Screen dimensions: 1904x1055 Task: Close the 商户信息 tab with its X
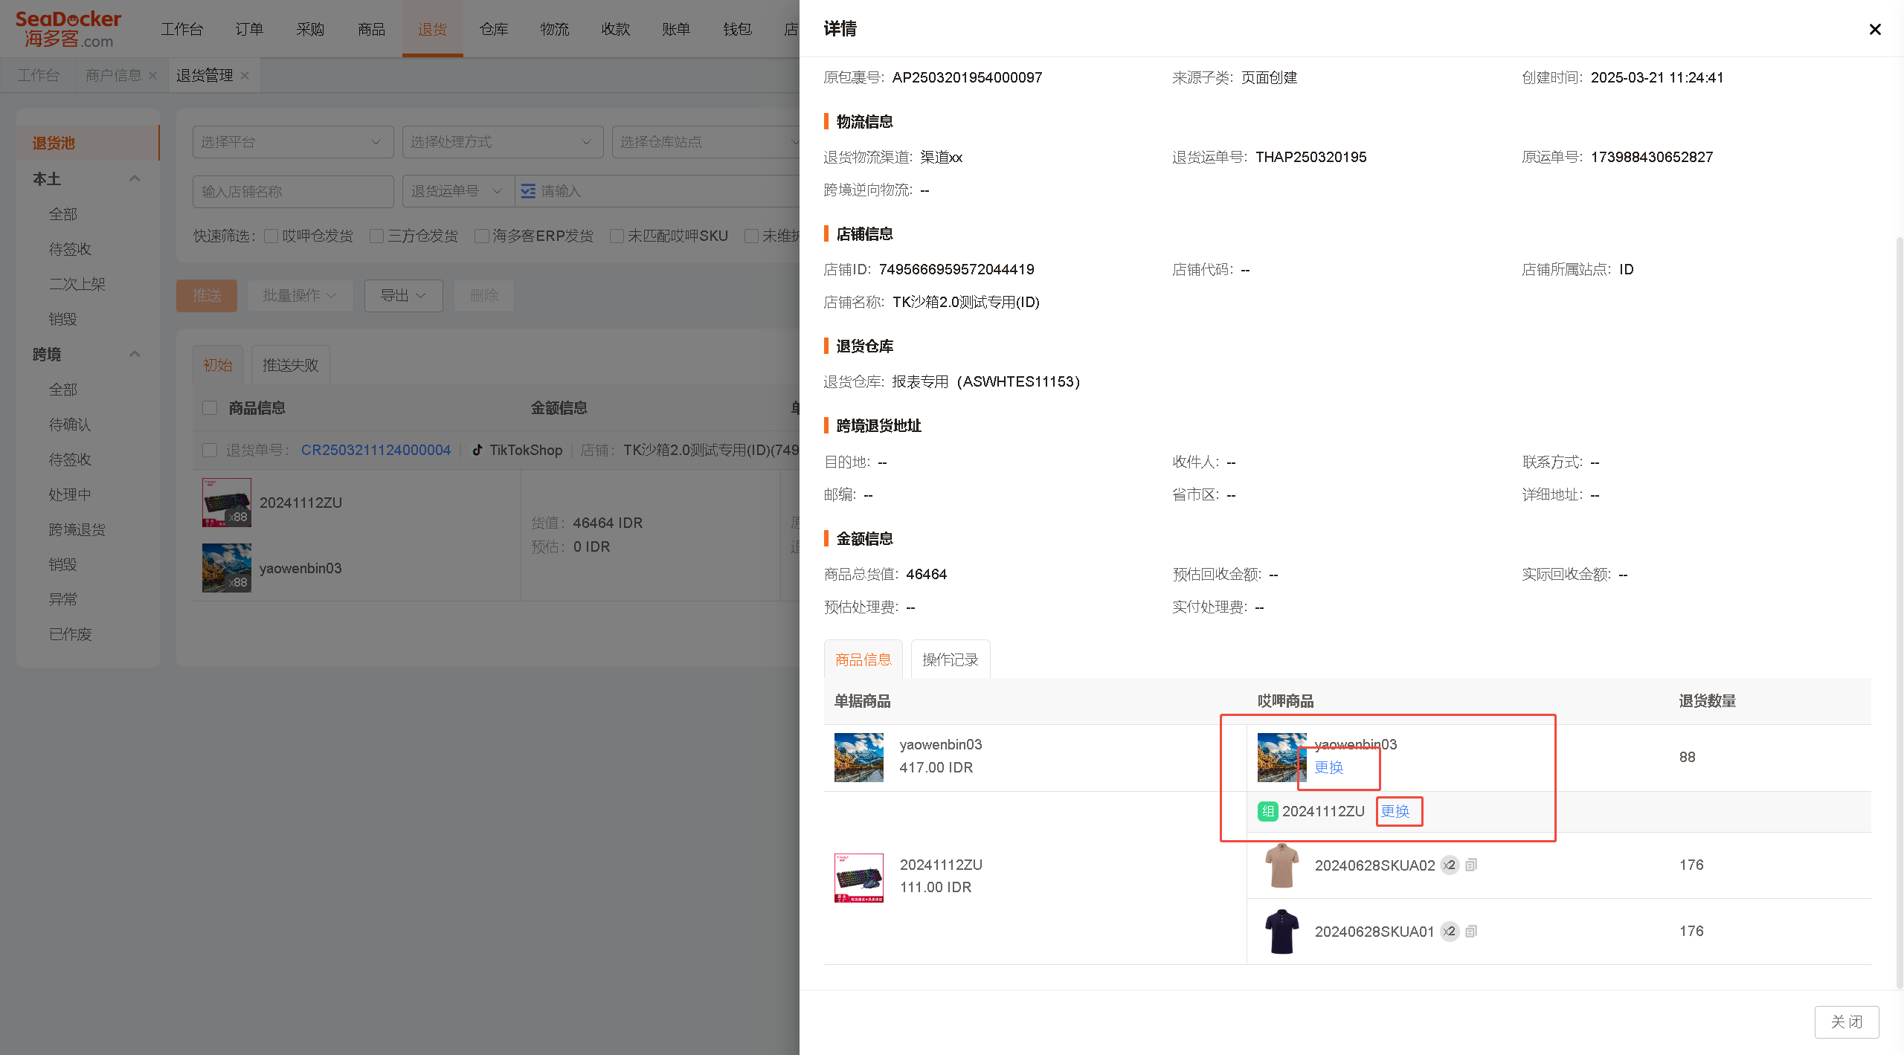pyautogui.click(x=152, y=75)
